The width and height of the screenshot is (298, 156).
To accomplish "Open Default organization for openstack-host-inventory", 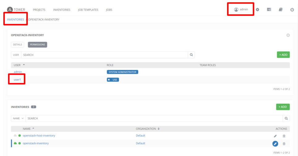I will tap(140, 136).
